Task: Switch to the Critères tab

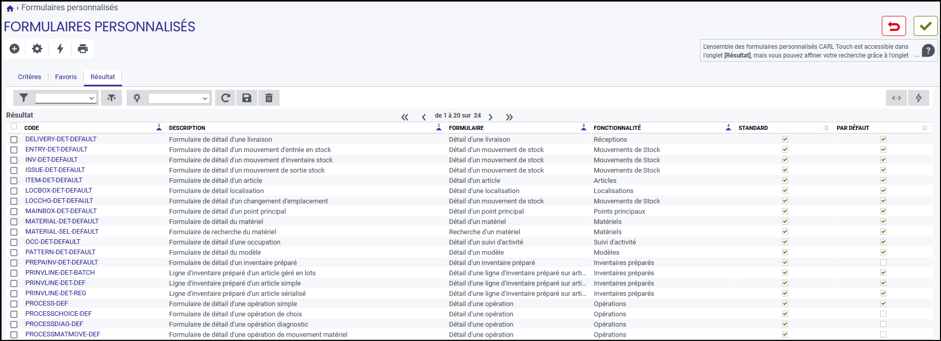Action: 29,77
